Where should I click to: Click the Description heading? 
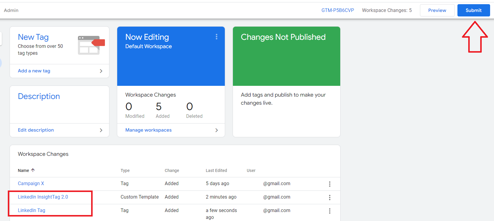click(39, 96)
